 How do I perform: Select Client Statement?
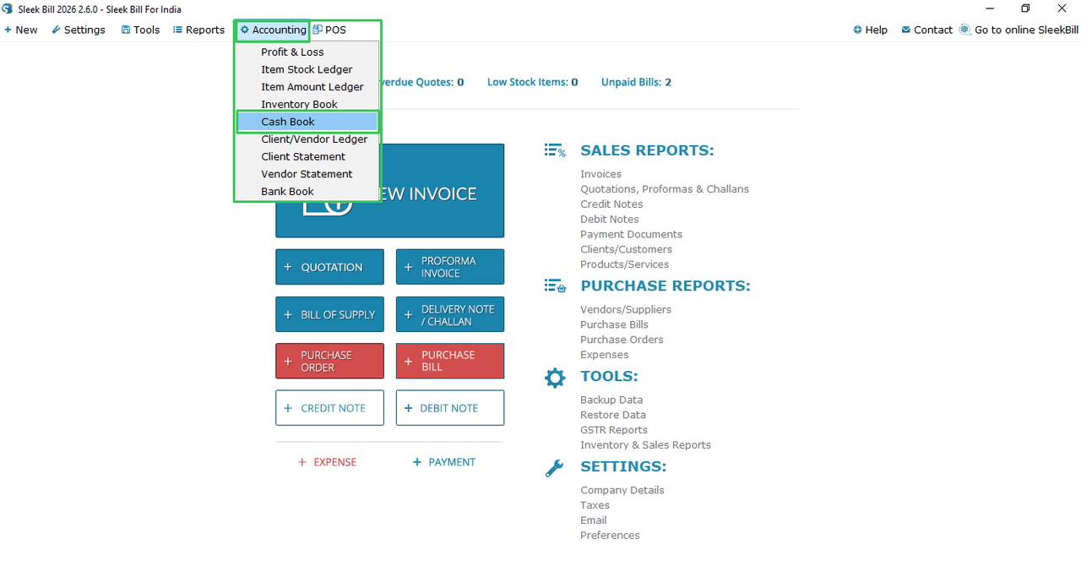point(307,156)
